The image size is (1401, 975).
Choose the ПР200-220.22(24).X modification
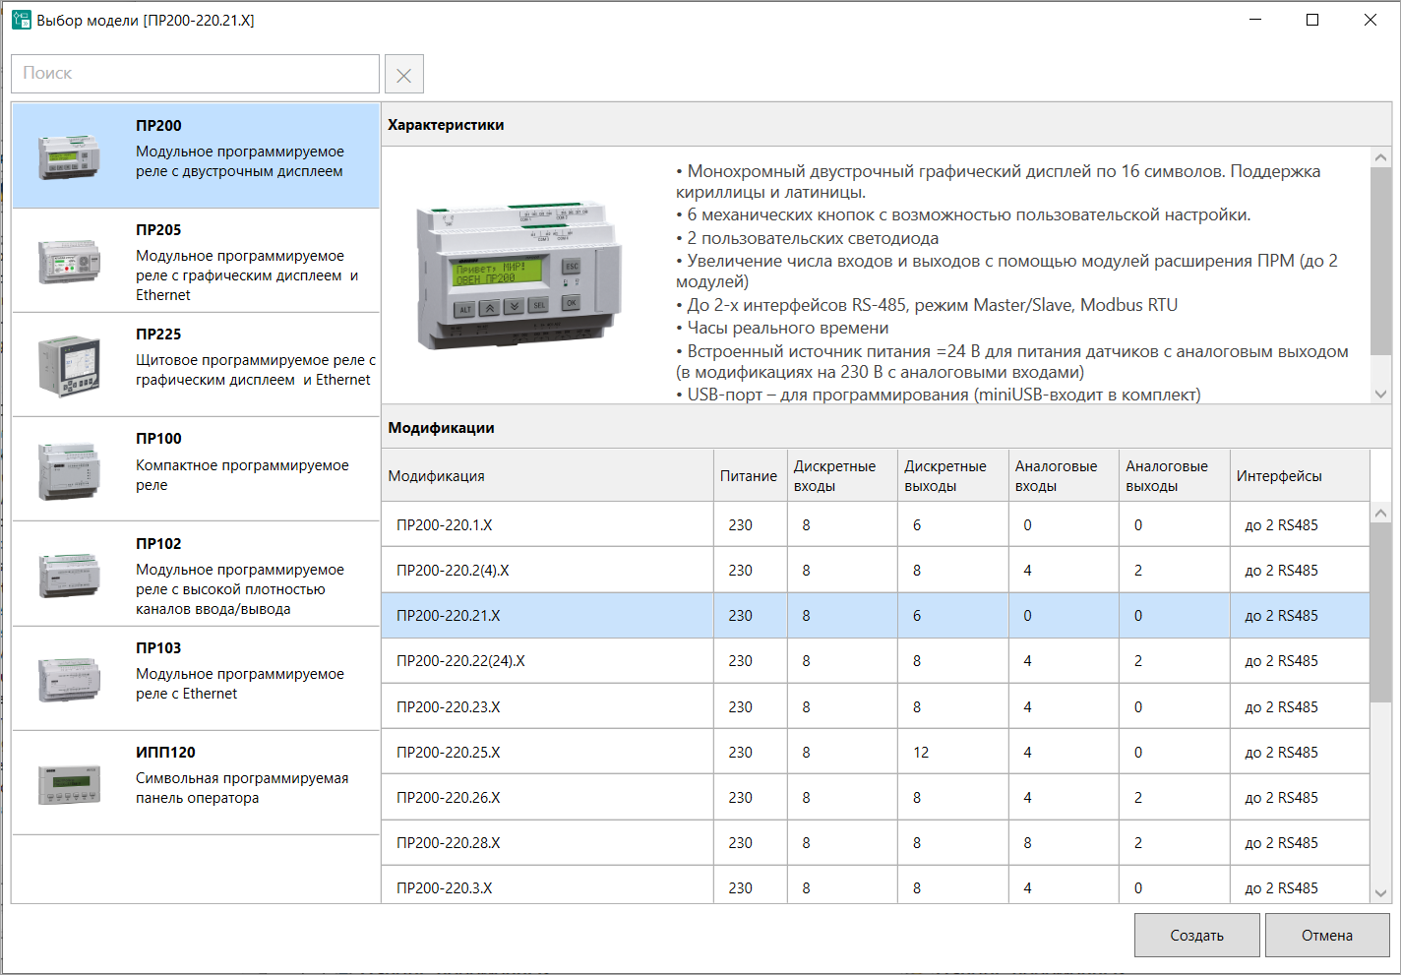click(x=546, y=661)
